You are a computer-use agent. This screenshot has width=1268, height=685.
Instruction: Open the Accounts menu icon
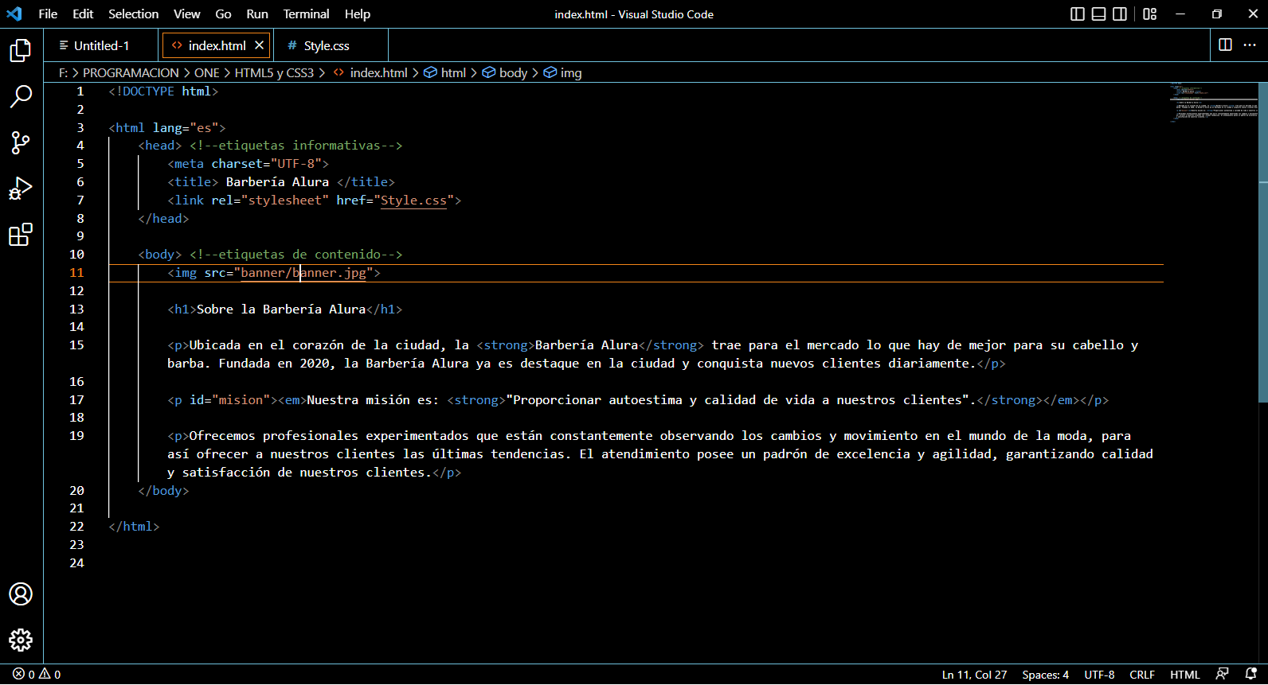[21, 594]
